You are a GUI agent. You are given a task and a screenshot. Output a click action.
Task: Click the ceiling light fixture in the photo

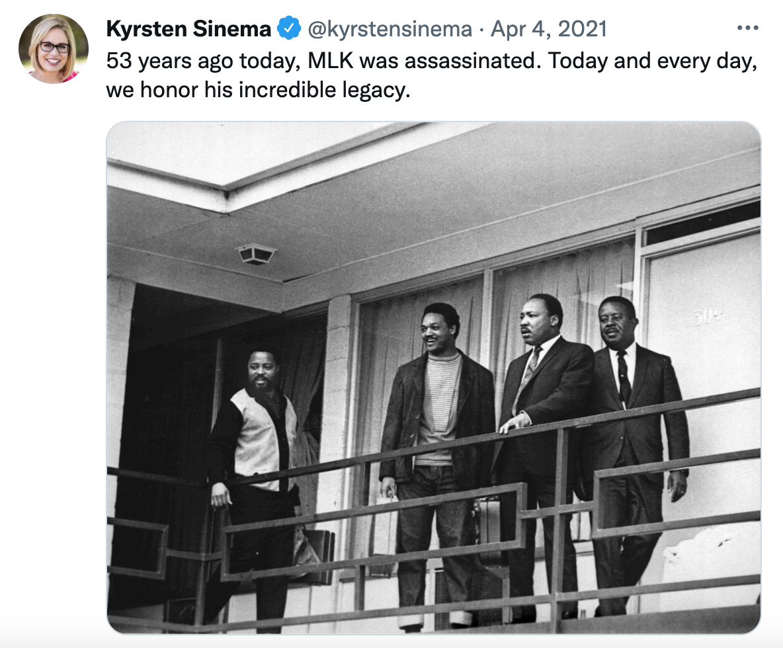pyautogui.click(x=256, y=254)
